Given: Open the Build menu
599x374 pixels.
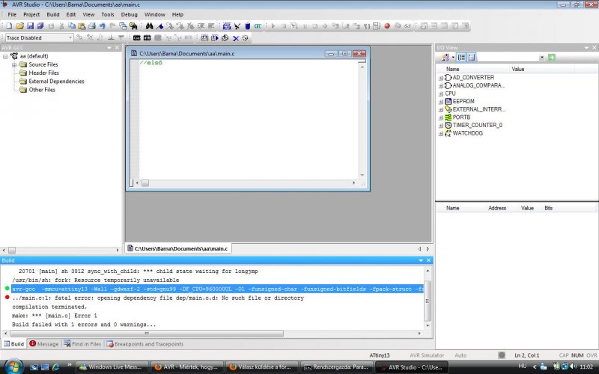Looking at the screenshot, I should click(x=52, y=14).
